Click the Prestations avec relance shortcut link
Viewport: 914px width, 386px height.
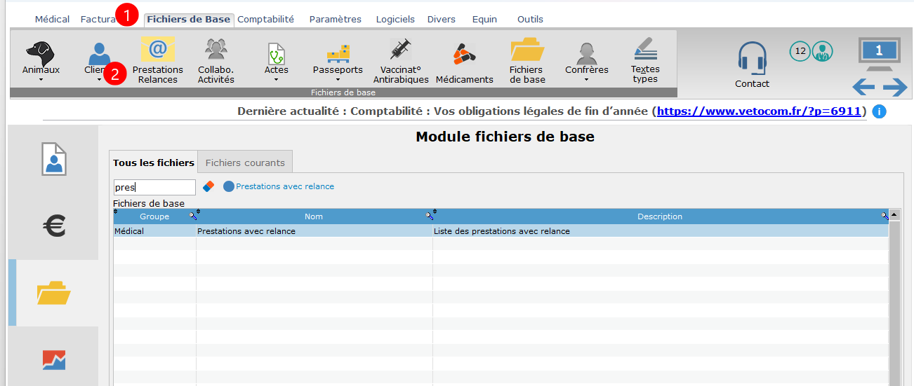[x=285, y=186]
